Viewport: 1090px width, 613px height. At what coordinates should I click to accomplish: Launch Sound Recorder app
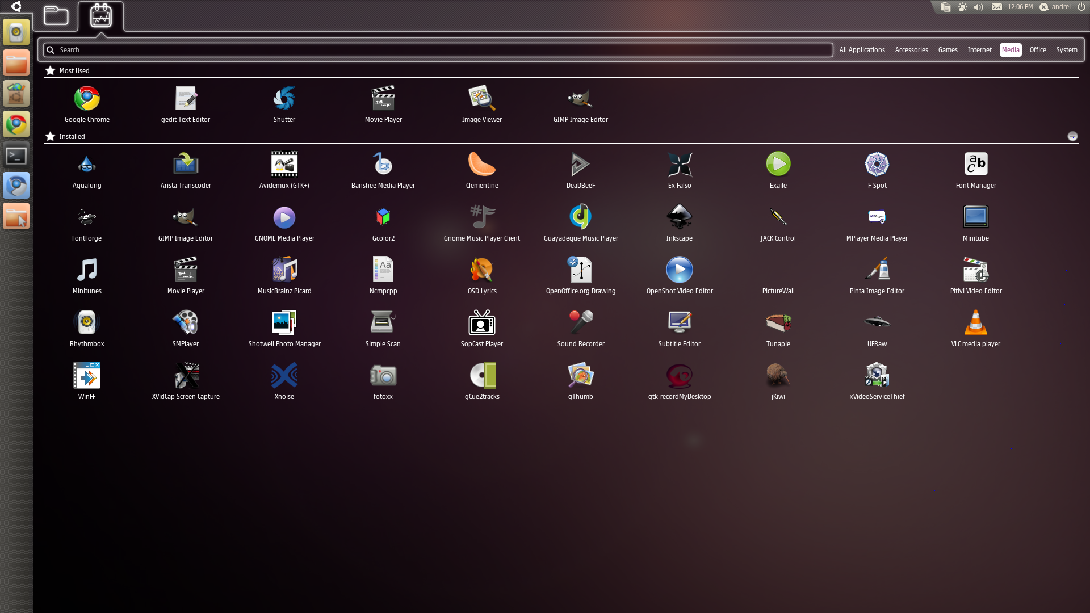click(580, 323)
